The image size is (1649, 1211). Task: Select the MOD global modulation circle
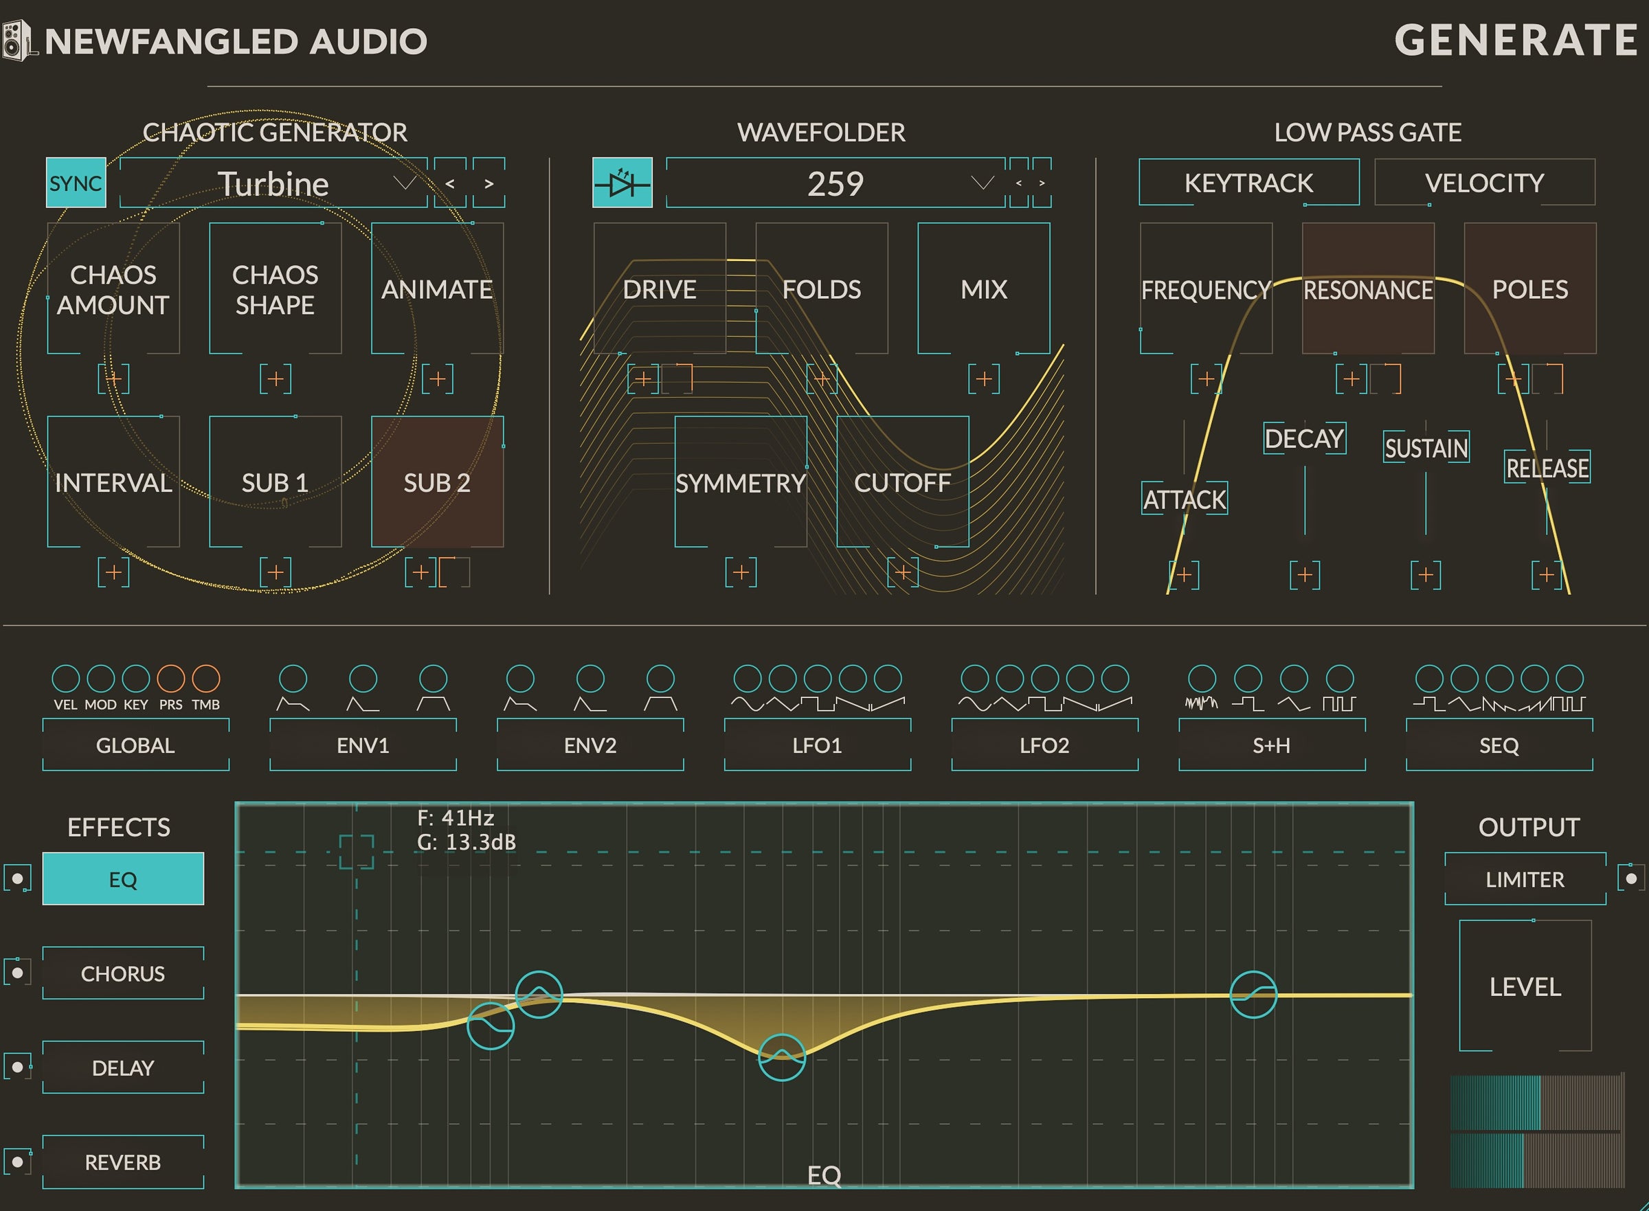click(101, 678)
